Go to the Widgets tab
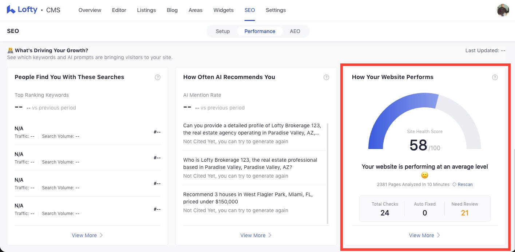The height and width of the screenshot is (252, 515). (223, 10)
